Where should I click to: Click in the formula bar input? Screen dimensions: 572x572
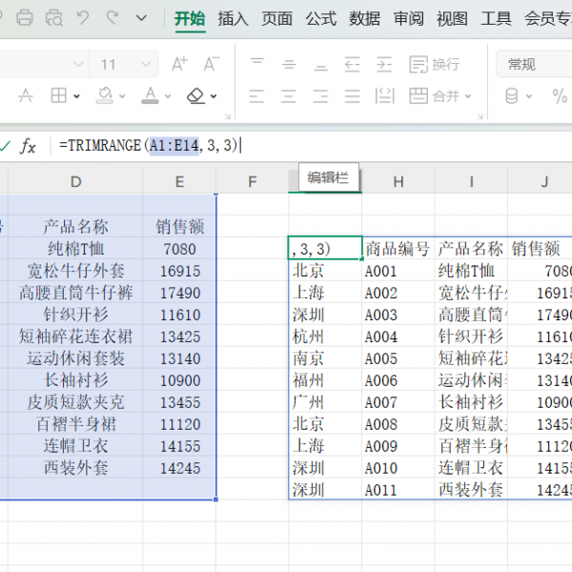(381, 146)
